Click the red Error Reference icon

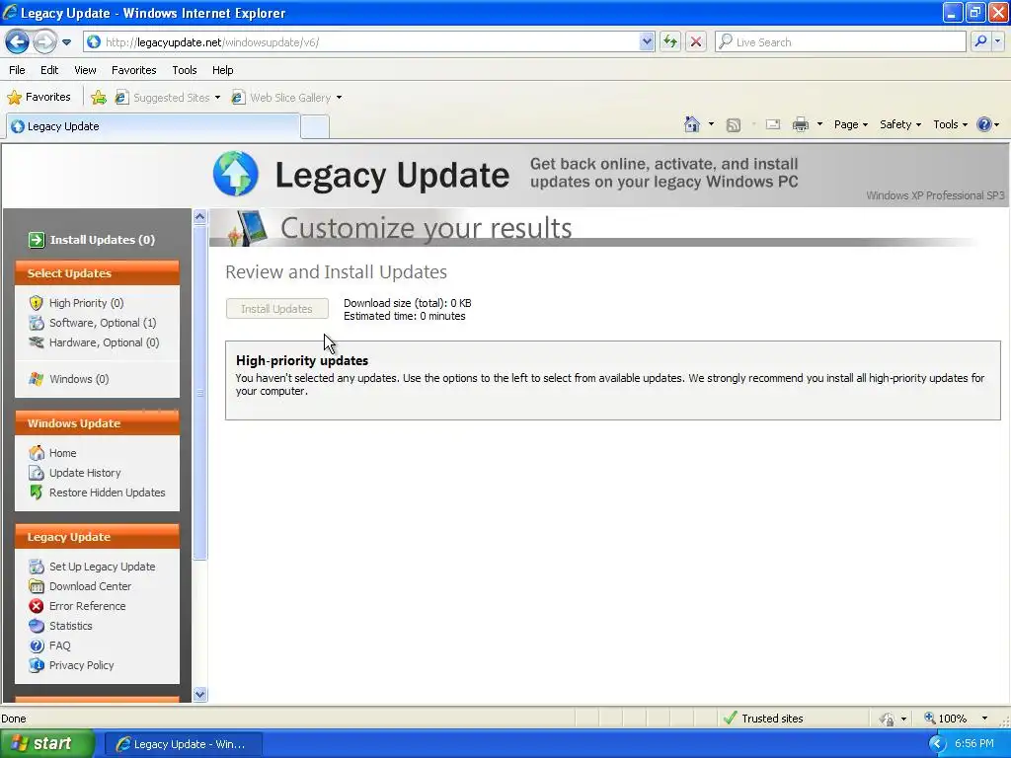tap(37, 606)
